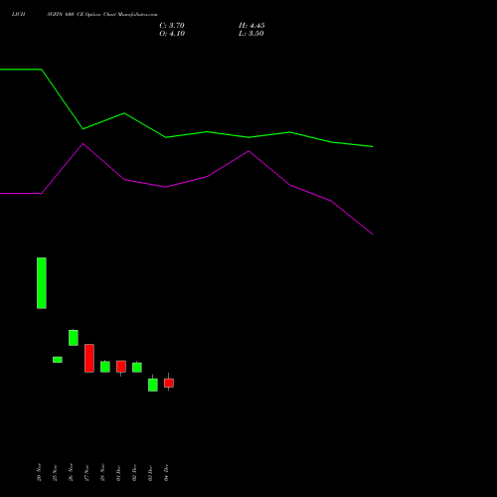Click the 01 Dec axis date label
497x497 pixels.
pyautogui.click(x=118, y=473)
